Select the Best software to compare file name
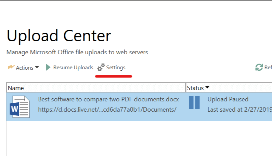The image size is (272, 156). (108, 99)
